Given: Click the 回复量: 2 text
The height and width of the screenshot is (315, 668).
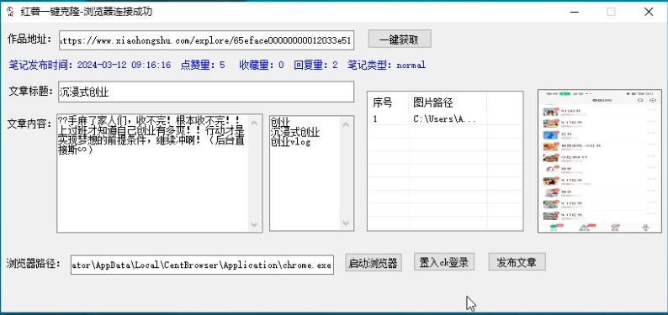Looking at the screenshot, I should pos(315,65).
